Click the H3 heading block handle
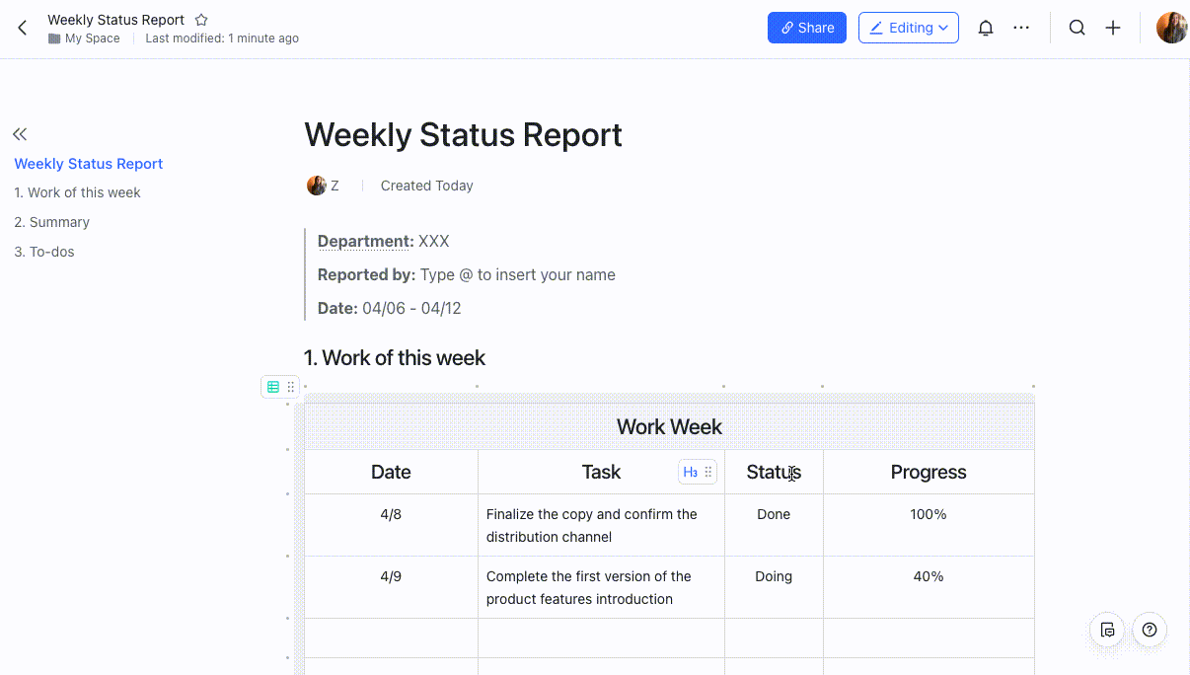Screen dimensions: 1190x675 [691, 473]
